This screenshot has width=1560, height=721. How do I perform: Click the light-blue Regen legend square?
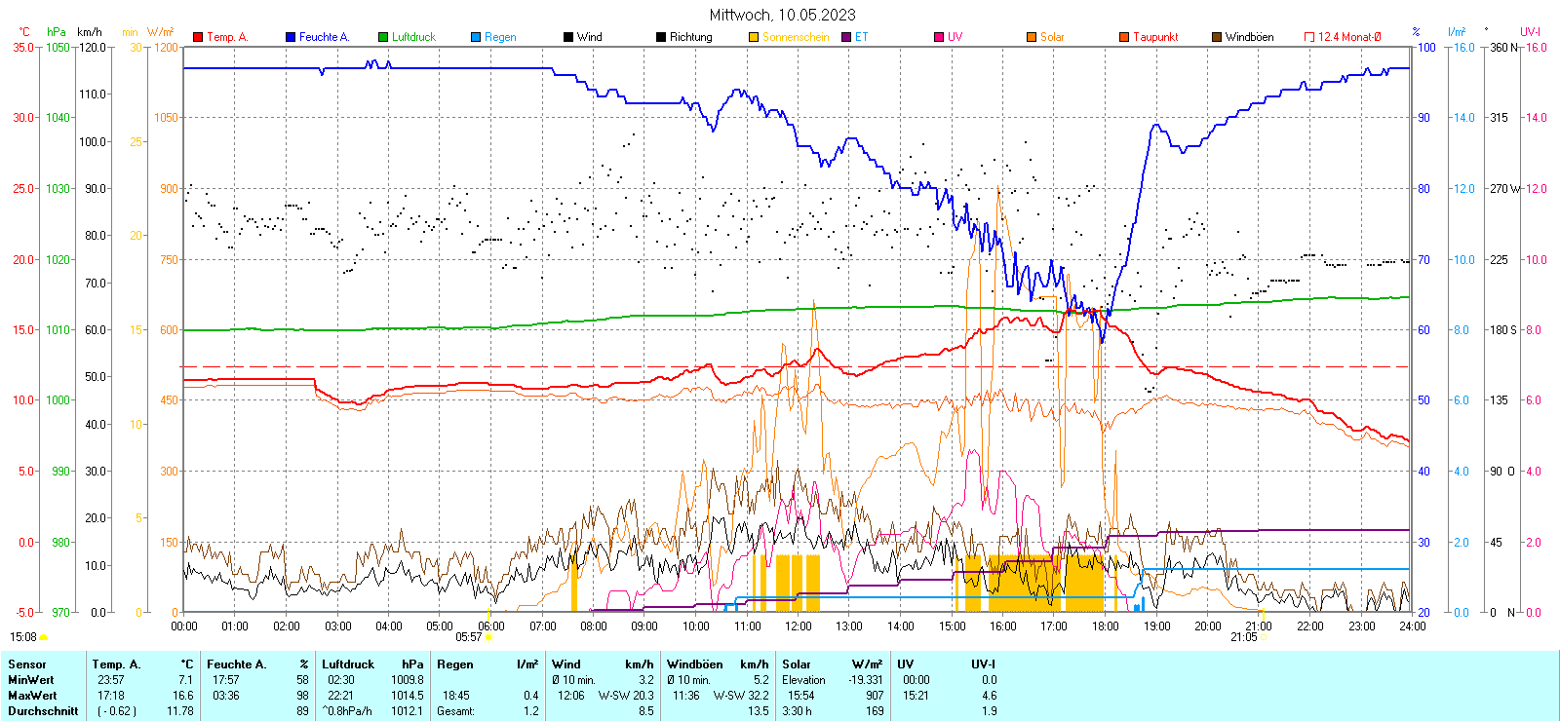click(476, 37)
